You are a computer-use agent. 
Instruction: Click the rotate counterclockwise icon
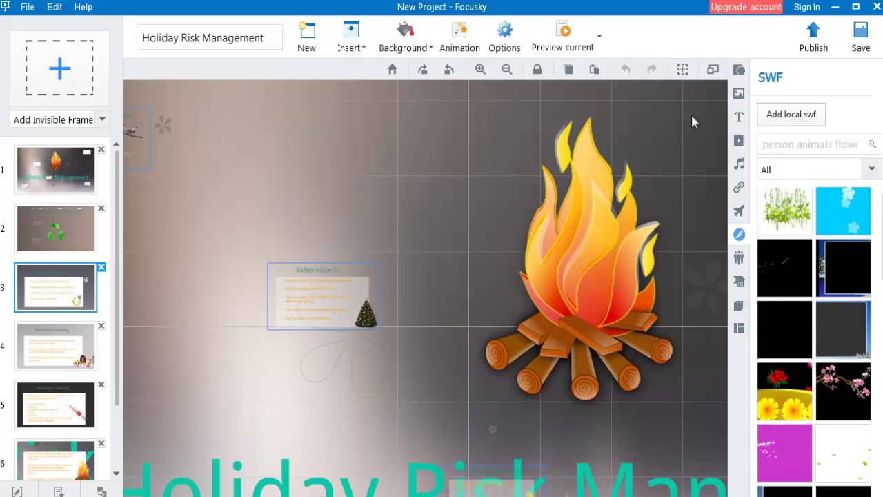(449, 69)
